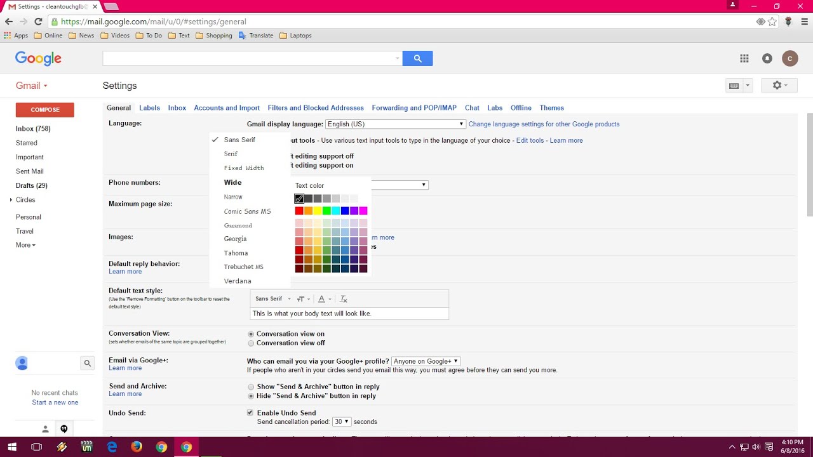The width and height of the screenshot is (813, 457).
Task: Open the text size tool
Action: coord(303,299)
